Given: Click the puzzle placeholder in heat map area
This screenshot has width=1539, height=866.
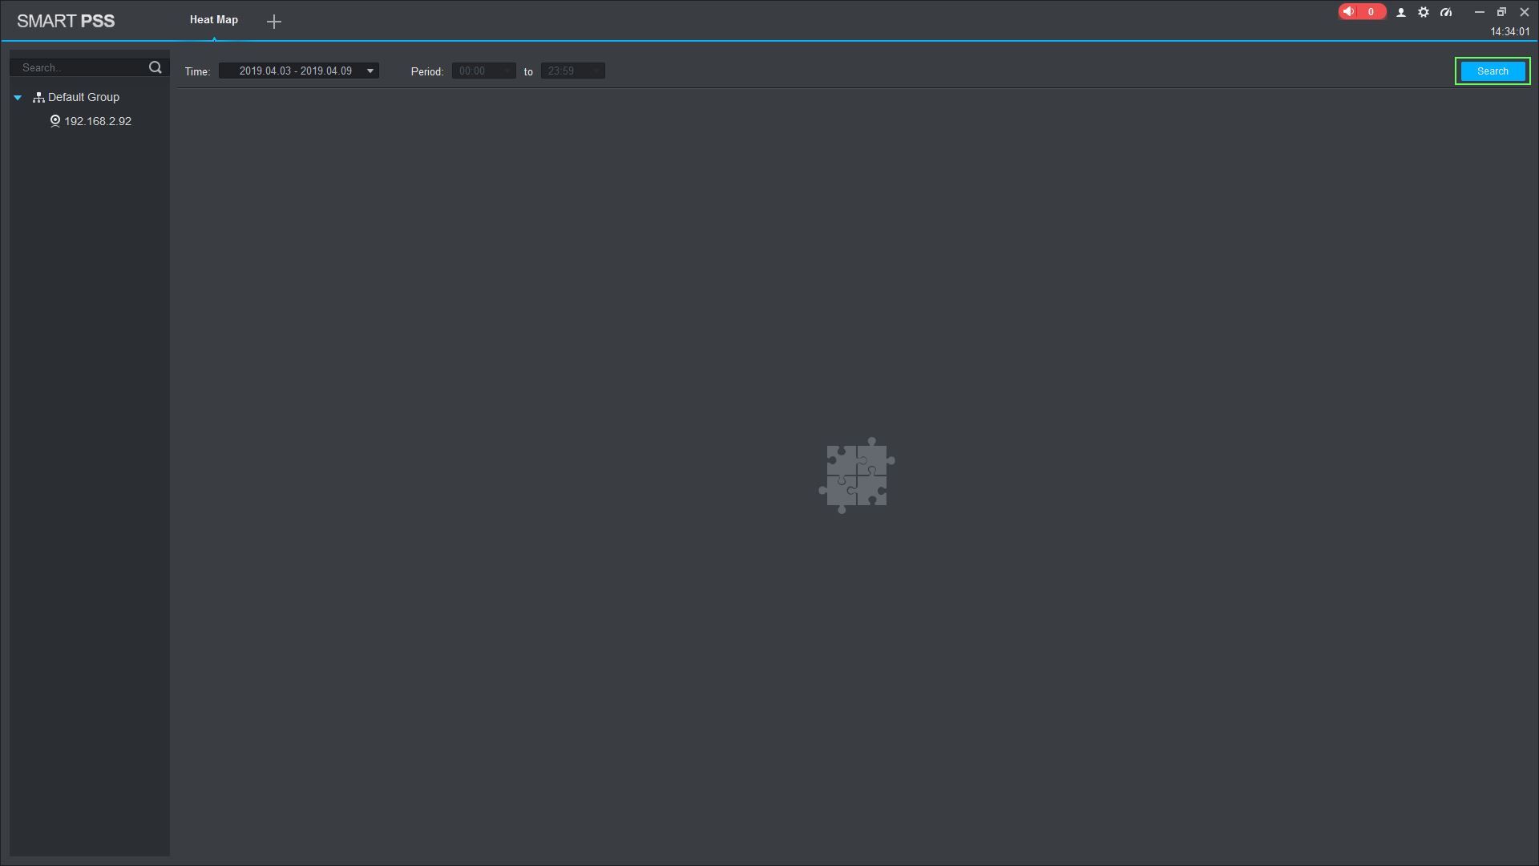Looking at the screenshot, I should point(856,475).
